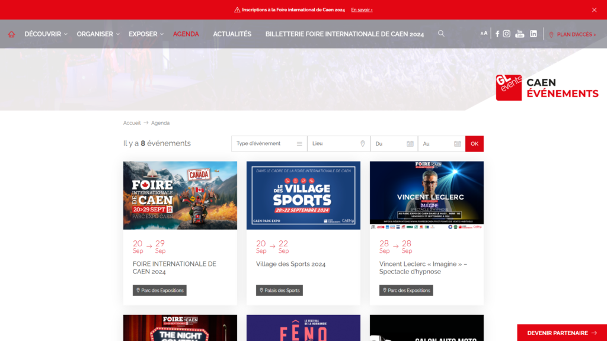
Task: Open FOIRE INTERNATIONALE DE CAEN 2024 title
Action: (x=175, y=268)
